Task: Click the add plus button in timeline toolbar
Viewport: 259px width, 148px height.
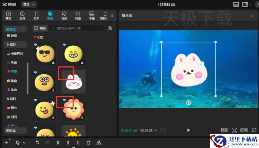Action: tap(6, 142)
